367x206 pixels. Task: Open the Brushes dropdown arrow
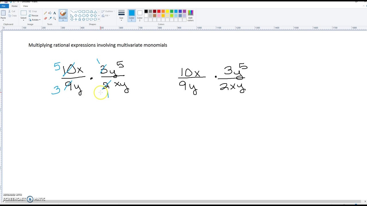[63, 20]
